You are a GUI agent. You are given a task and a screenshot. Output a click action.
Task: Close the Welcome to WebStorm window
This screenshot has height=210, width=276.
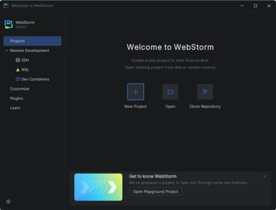[269, 6]
